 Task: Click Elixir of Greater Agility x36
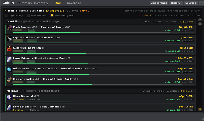click(60, 79)
